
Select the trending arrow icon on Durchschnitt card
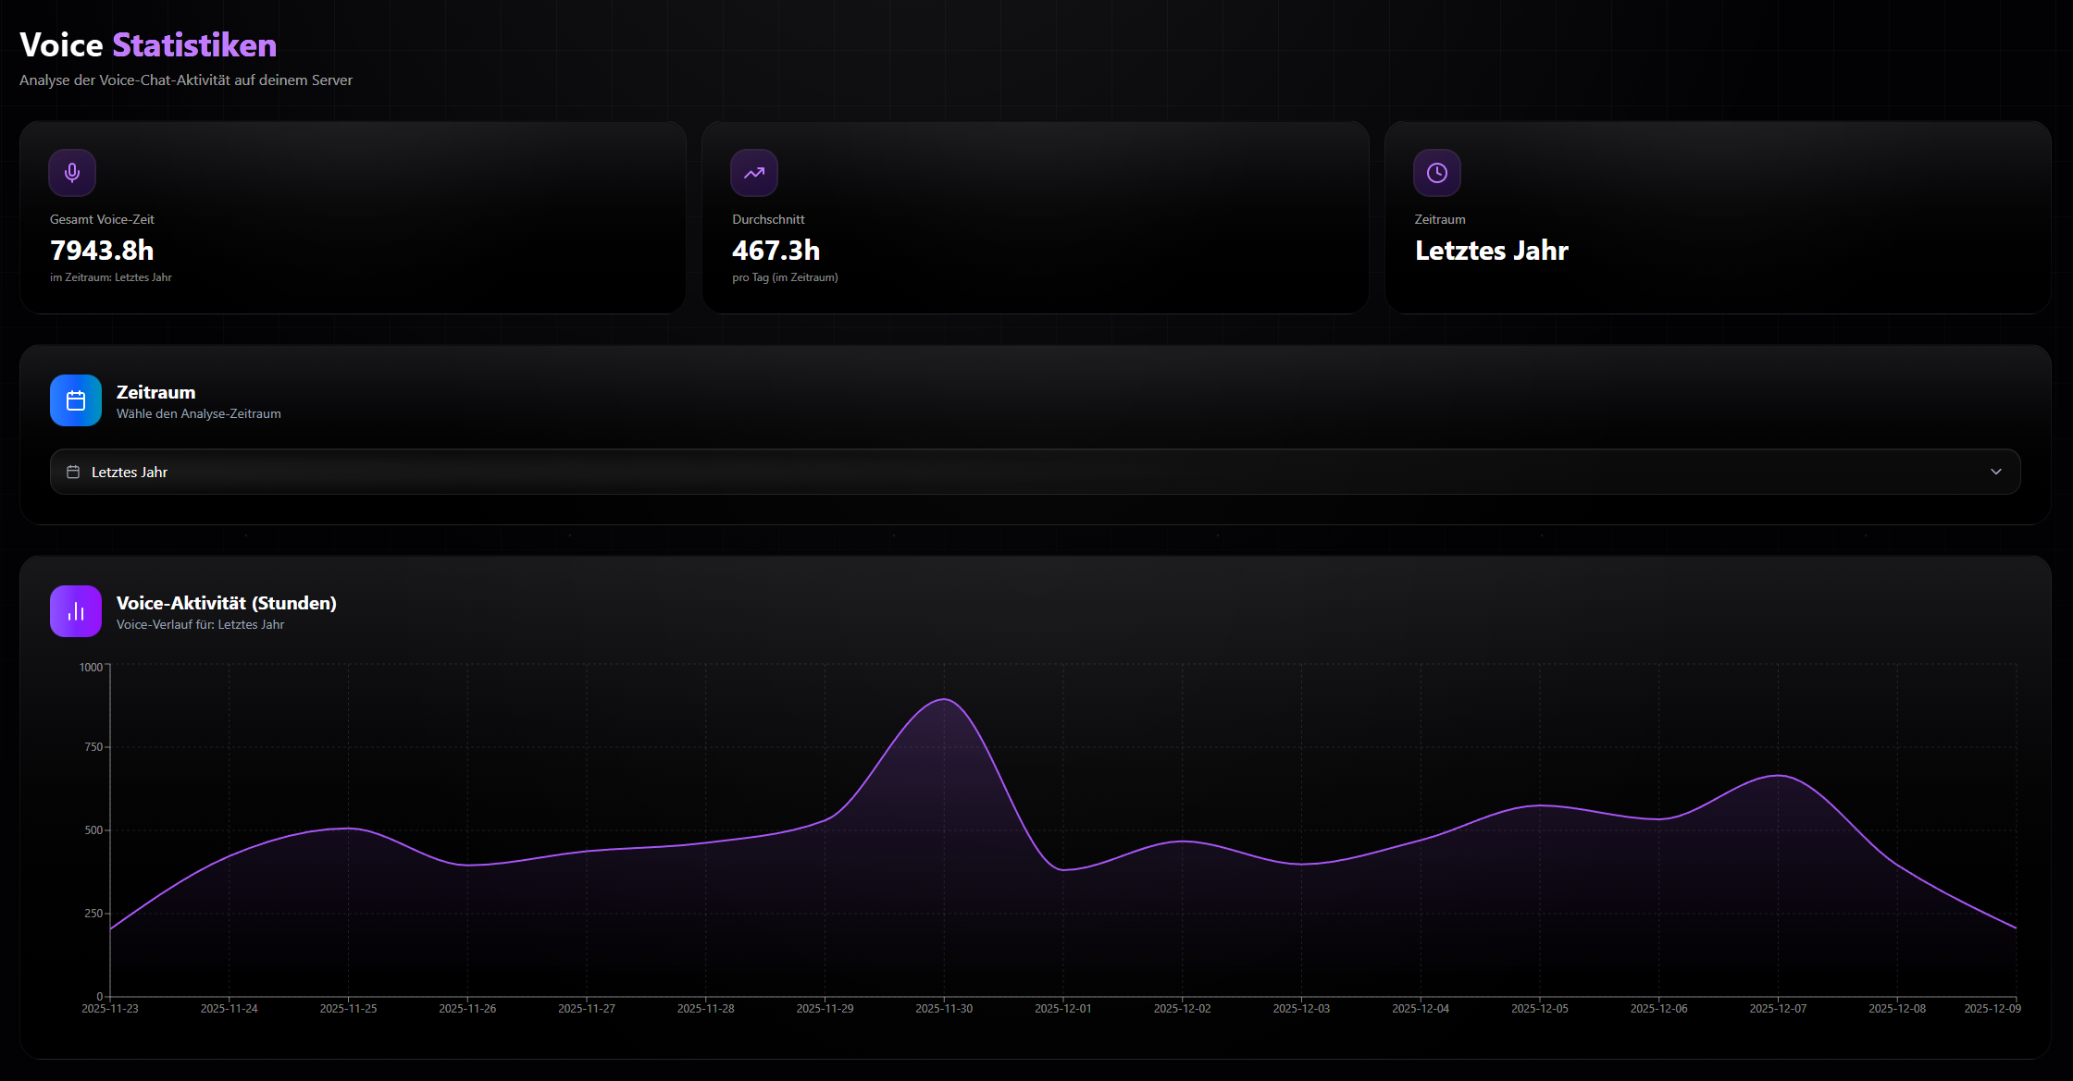pyautogui.click(x=753, y=172)
